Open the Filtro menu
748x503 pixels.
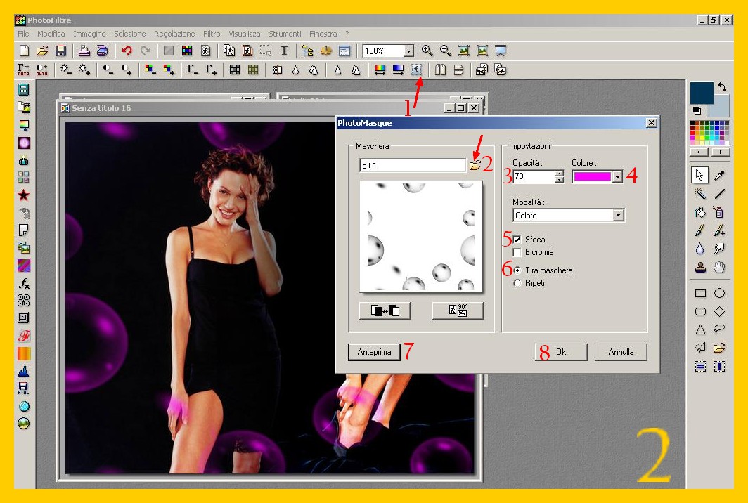[212, 34]
